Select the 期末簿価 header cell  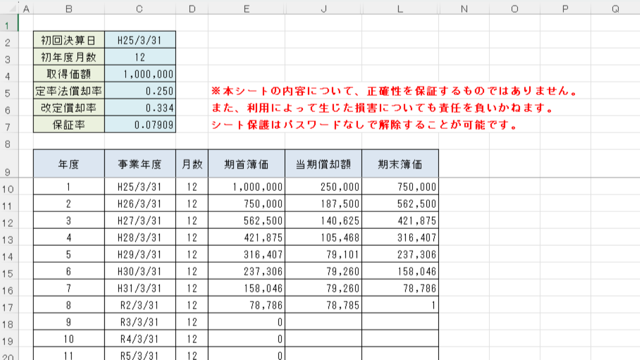coord(400,163)
